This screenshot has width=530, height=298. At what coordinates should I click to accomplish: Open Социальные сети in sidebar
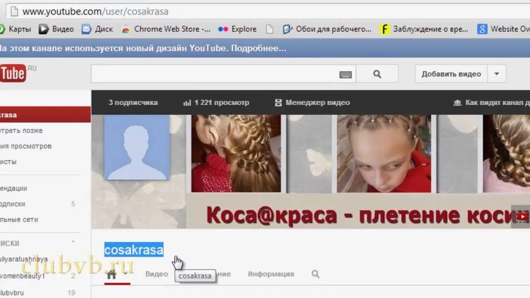click(19, 220)
